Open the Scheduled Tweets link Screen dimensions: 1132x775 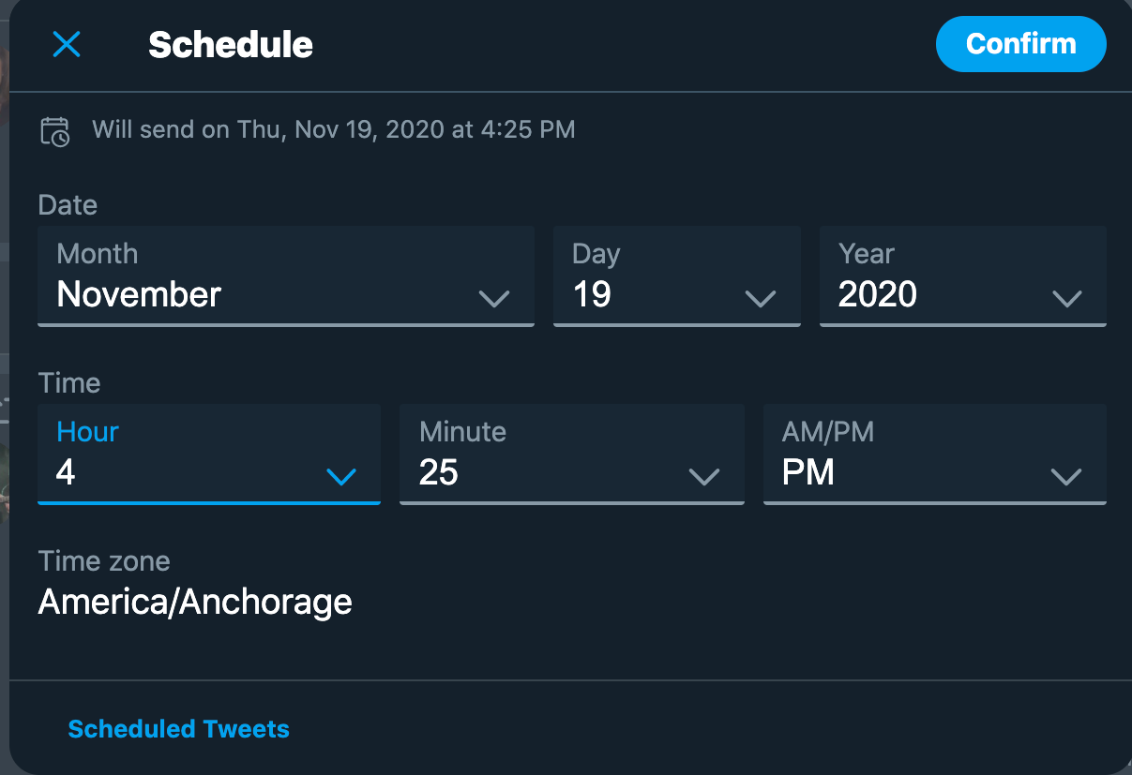click(178, 729)
